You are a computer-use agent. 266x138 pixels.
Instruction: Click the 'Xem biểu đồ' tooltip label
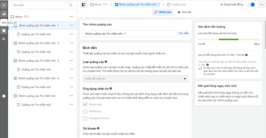(x=10, y=22)
